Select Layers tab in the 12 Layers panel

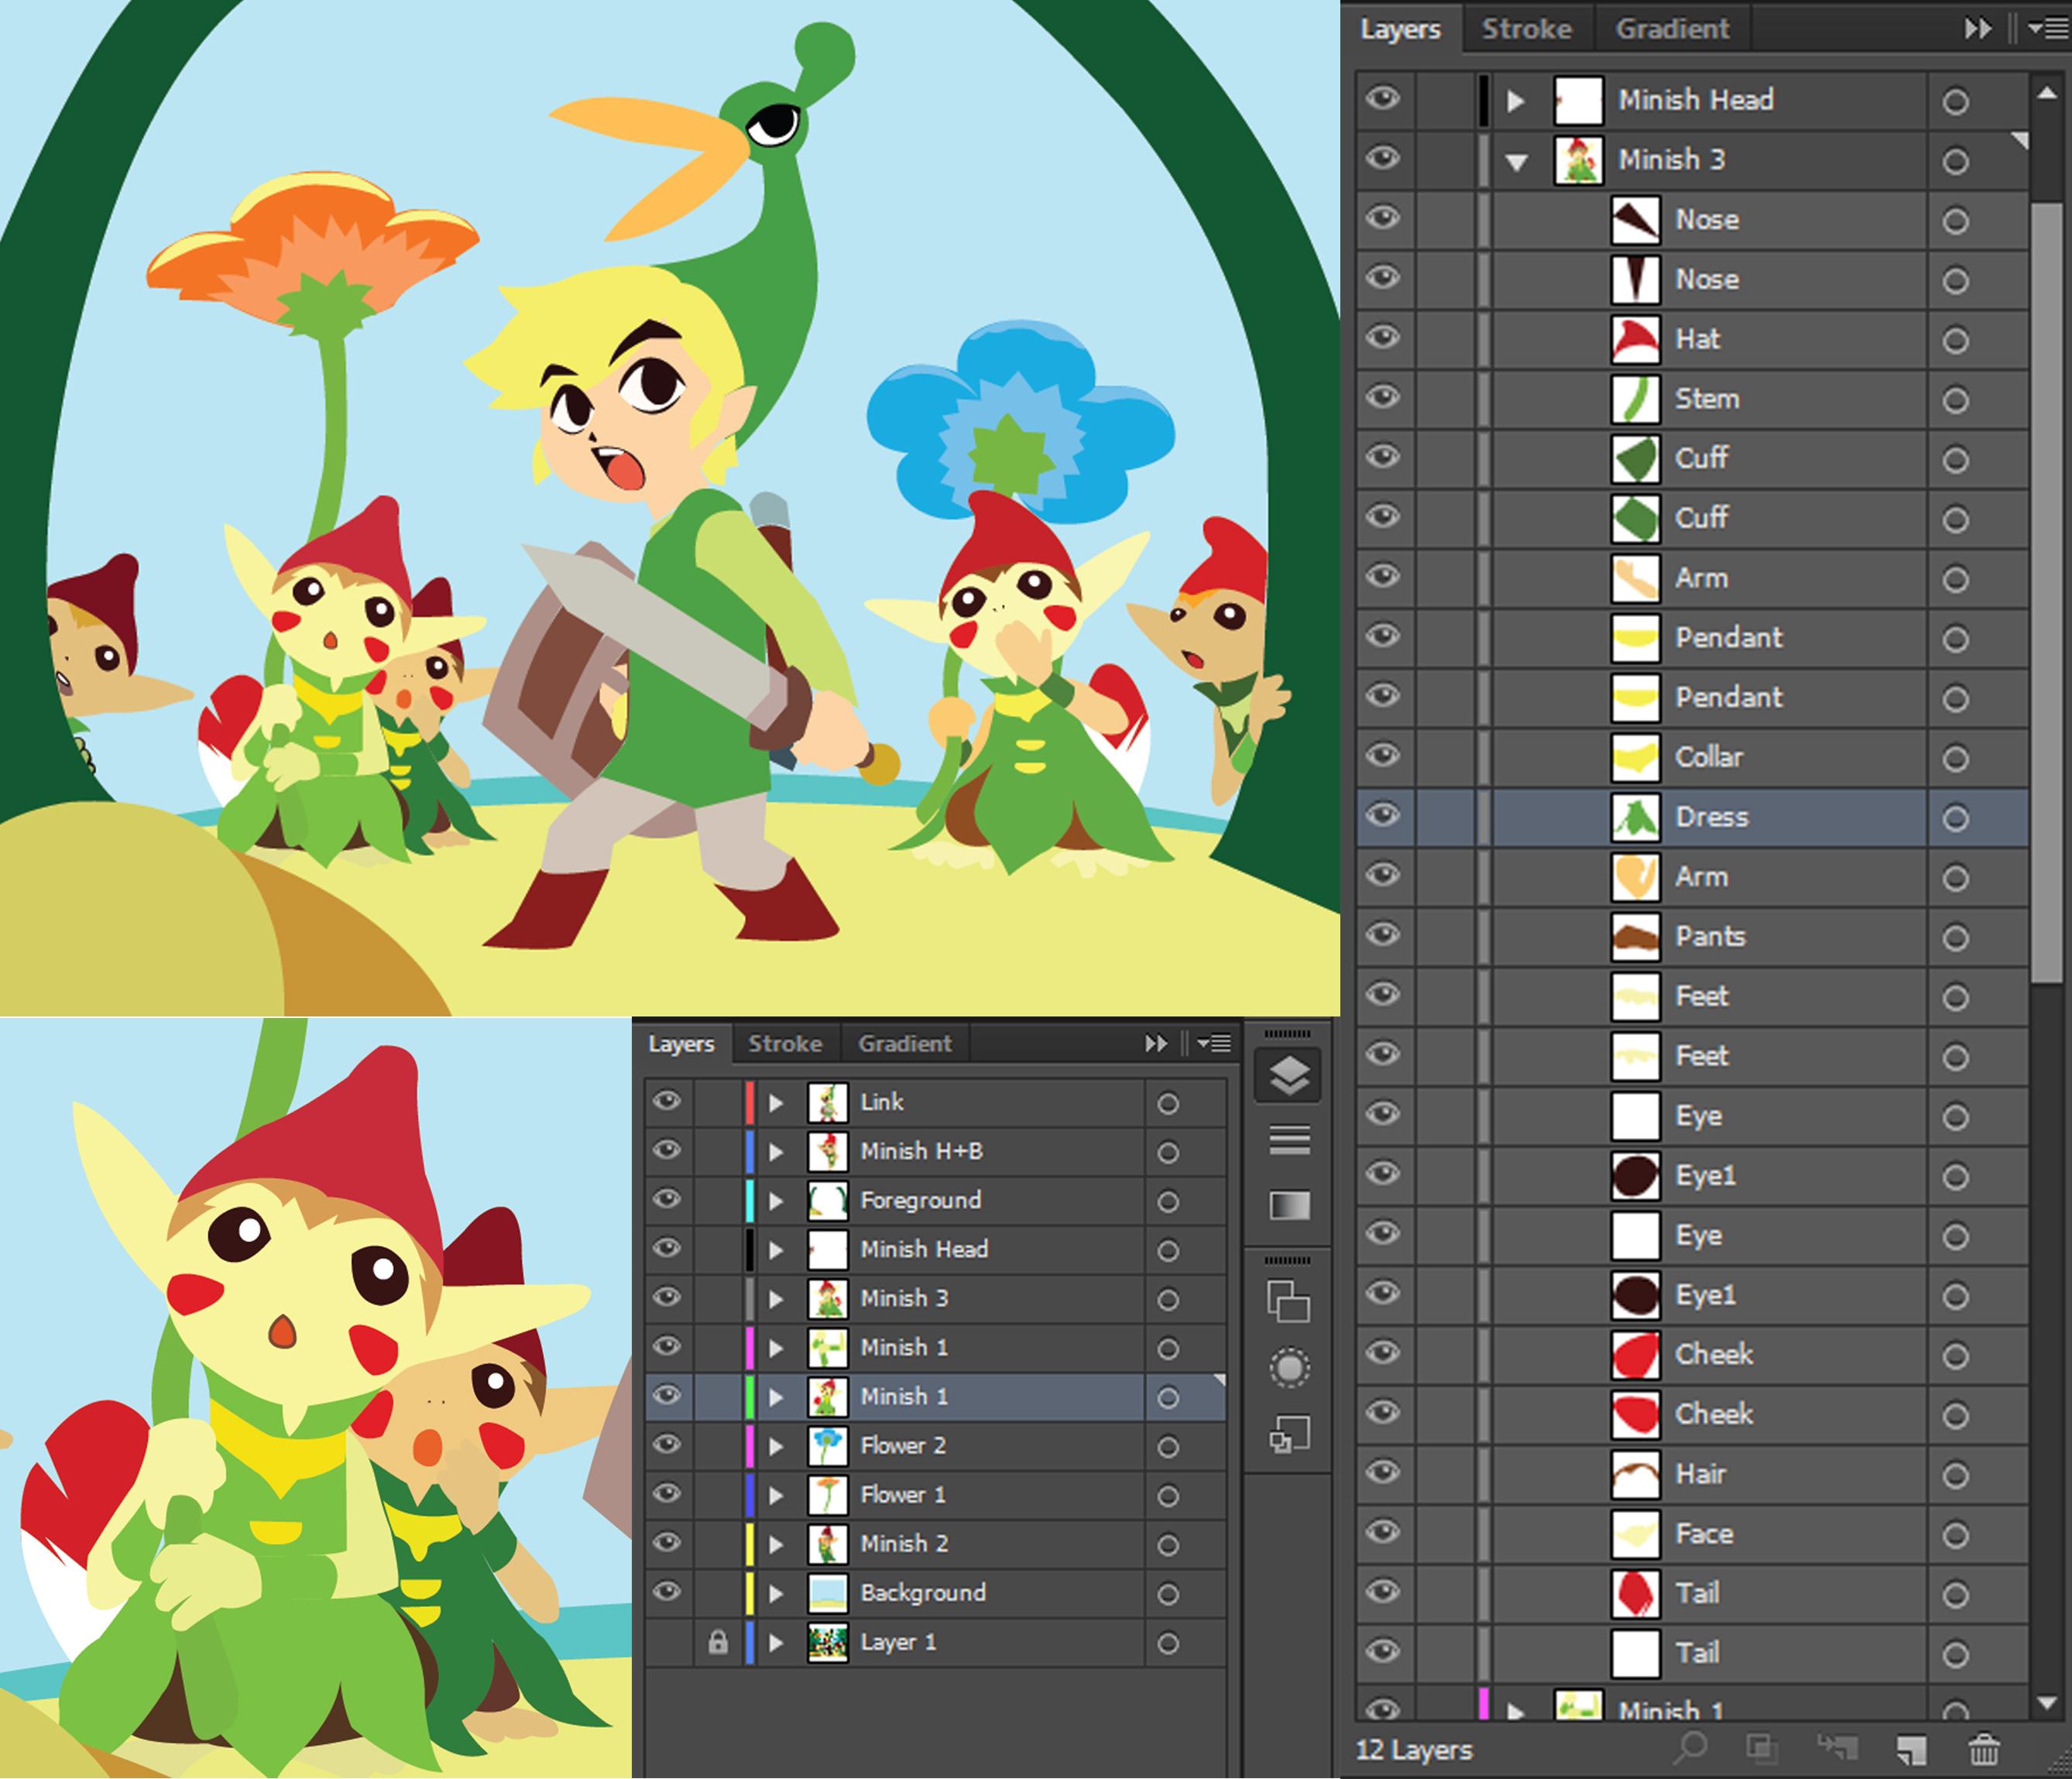point(1400,29)
